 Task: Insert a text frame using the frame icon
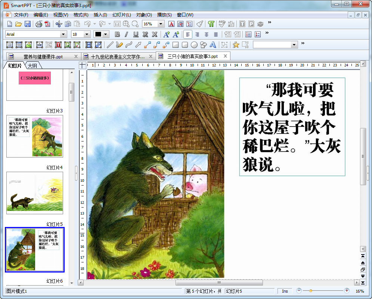coord(9,45)
